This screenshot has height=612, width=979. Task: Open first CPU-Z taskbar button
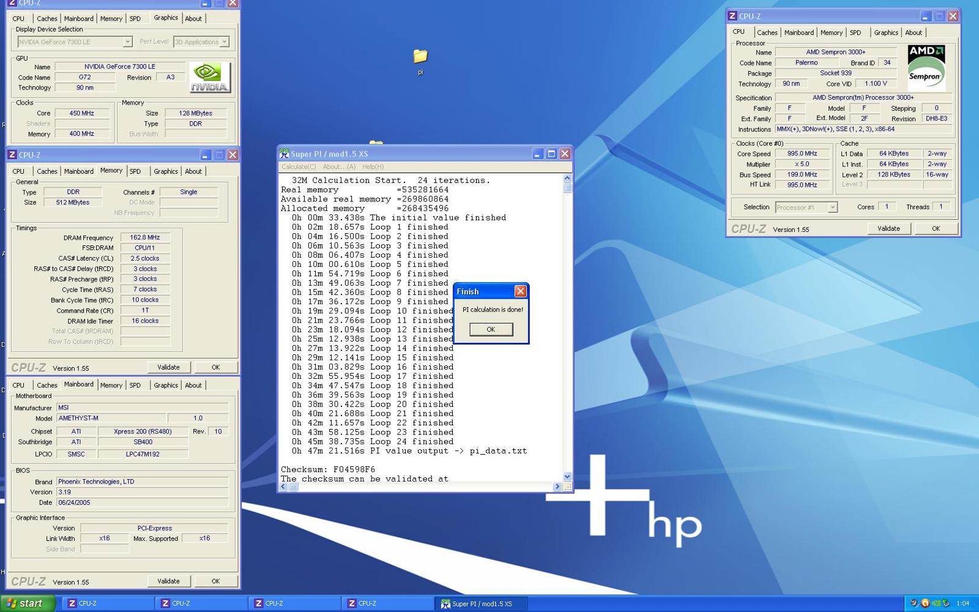pos(109,603)
